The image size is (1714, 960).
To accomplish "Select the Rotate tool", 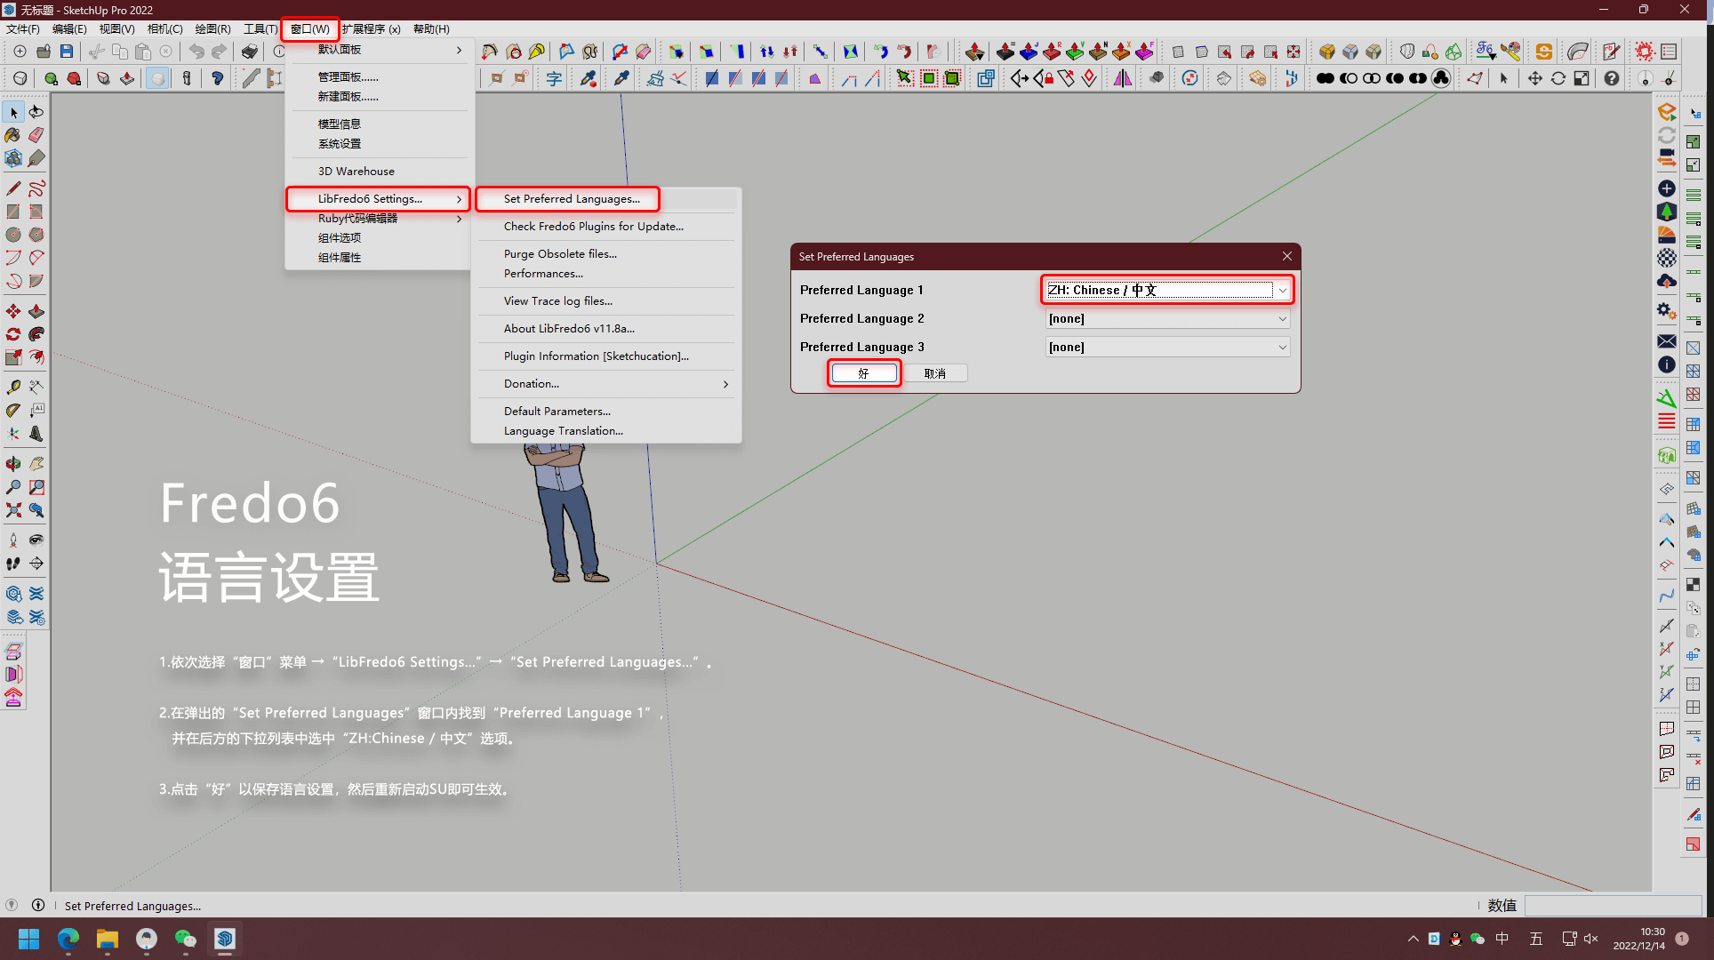I will coord(13,334).
